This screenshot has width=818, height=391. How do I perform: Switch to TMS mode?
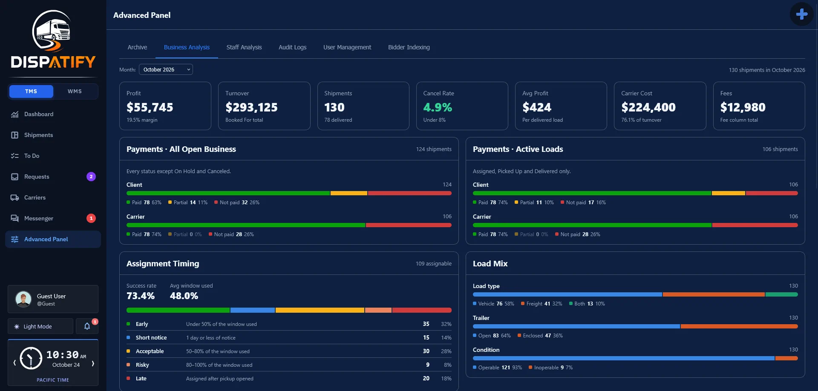(31, 91)
